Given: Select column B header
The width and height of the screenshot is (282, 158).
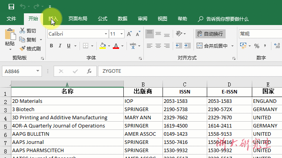Looking at the screenshot, I should (143, 84).
